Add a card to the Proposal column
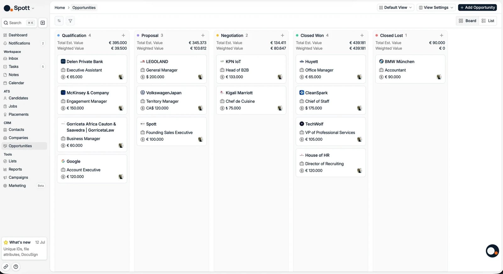Screen dimensions: 503x274 [203, 35]
